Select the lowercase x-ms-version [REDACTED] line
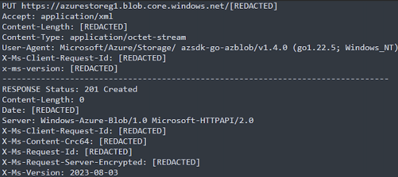The width and height of the screenshot is (398, 177). pyautogui.click(x=60, y=69)
